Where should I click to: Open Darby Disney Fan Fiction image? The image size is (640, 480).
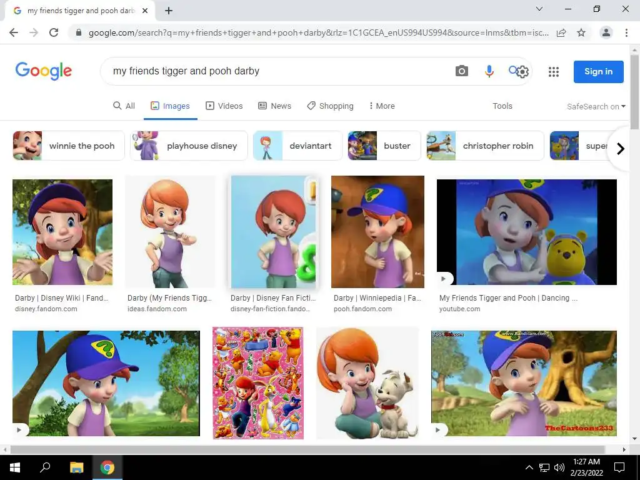coord(274,232)
